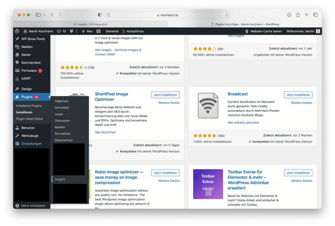This screenshot has width=335, height=226.
Task: Open Safari downloads icon
Action: tap(289, 15)
